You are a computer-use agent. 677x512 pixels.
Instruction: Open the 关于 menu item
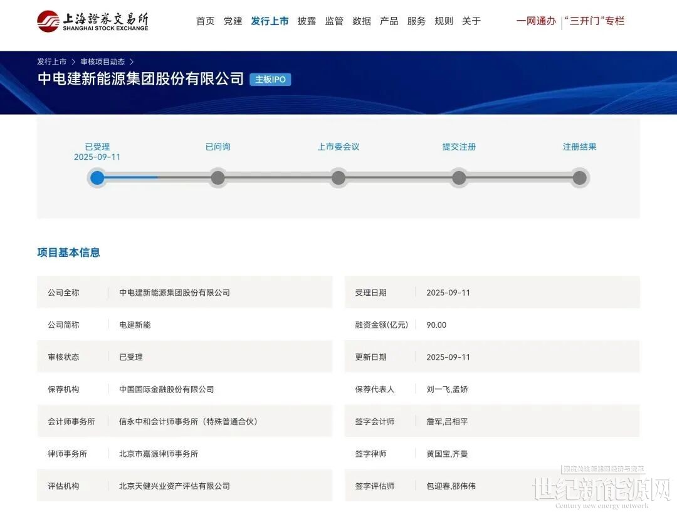(x=471, y=21)
